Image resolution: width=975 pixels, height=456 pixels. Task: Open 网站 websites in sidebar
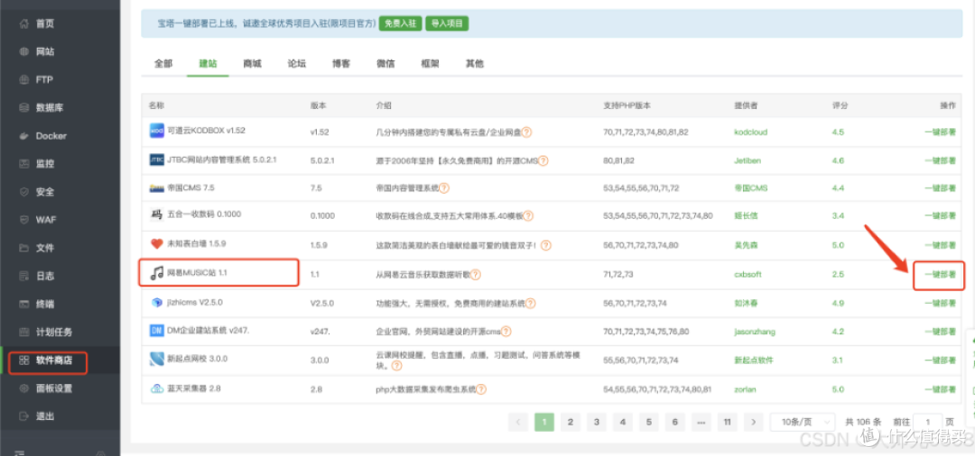[45, 52]
